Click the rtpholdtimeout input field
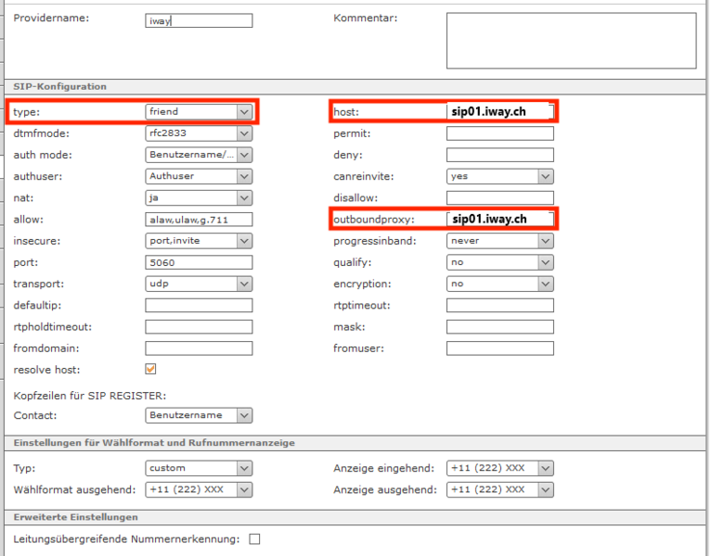Image resolution: width=711 pixels, height=556 pixels. pos(199,327)
